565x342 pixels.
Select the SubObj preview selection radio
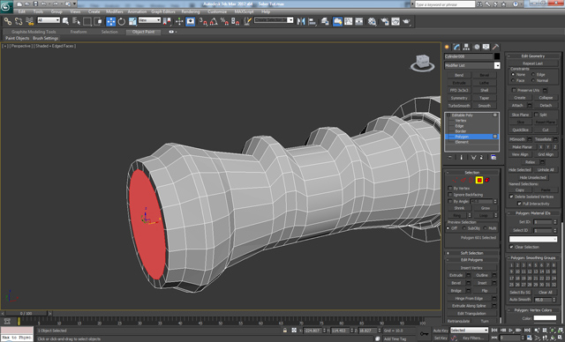464,228
